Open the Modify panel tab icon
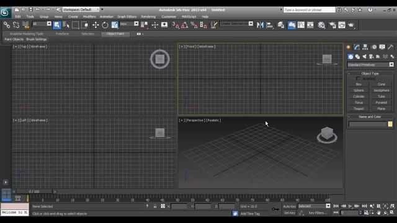 pyautogui.click(x=357, y=47)
